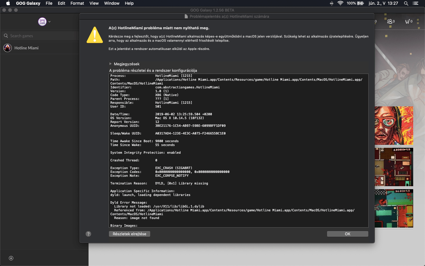Open the date and time menu

(383, 3)
